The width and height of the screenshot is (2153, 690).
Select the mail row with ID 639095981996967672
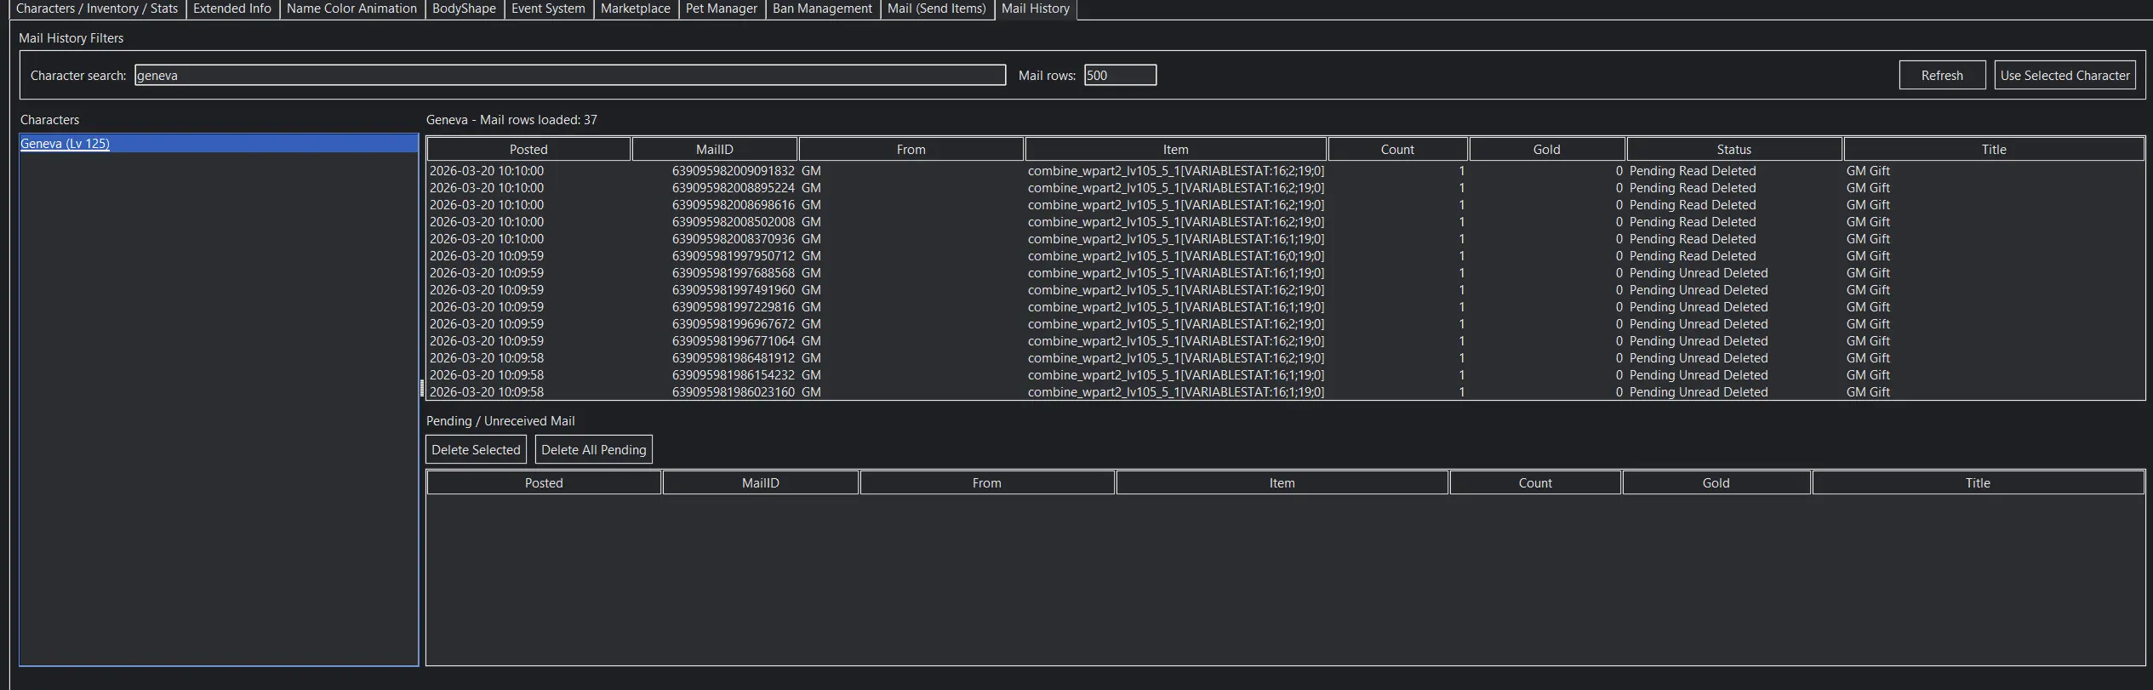tap(1285, 324)
